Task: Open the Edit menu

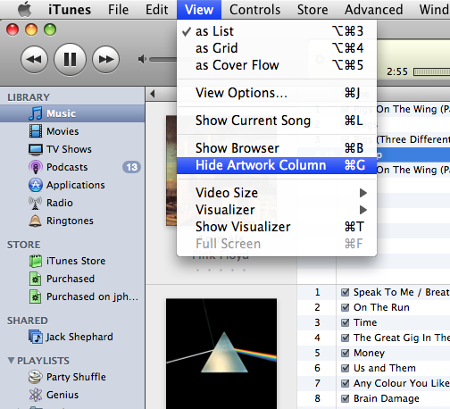Action: pyautogui.click(x=156, y=10)
